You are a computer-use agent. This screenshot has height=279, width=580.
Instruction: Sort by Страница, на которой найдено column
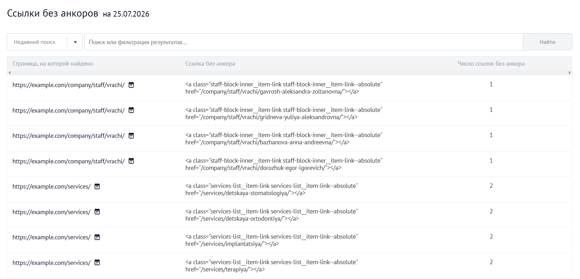(x=53, y=64)
